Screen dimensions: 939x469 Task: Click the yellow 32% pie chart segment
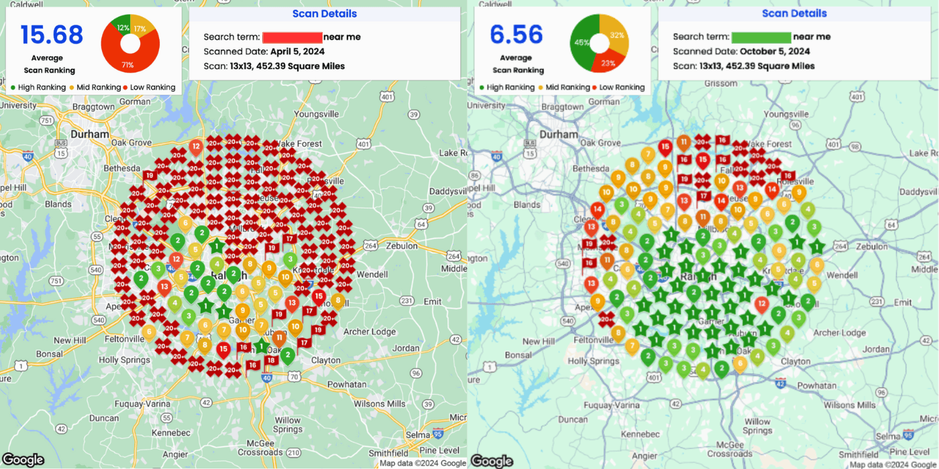pos(617,35)
